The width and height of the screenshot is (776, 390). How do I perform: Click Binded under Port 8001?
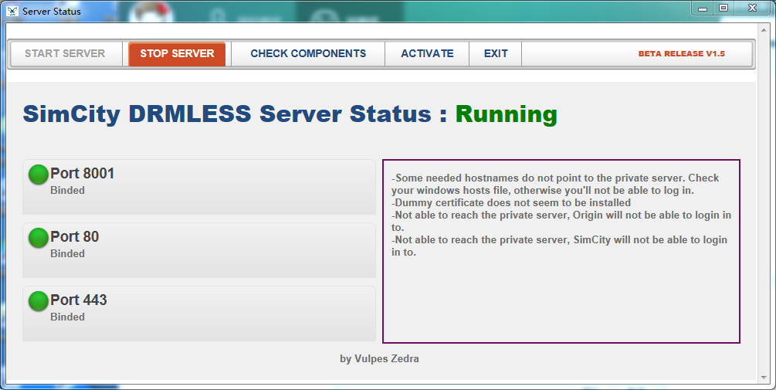point(67,190)
